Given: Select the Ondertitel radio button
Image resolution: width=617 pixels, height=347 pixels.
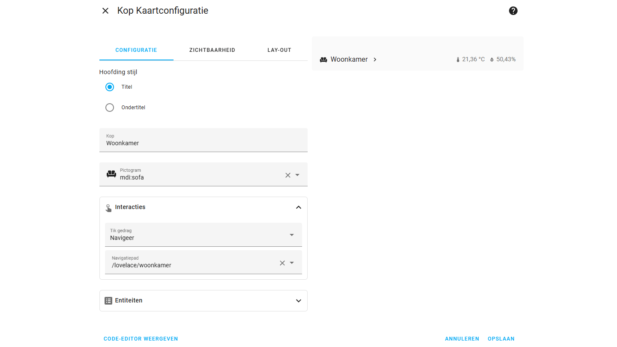Looking at the screenshot, I should click(x=110, y=108).
